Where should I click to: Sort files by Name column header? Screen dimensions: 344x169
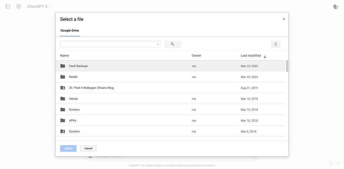click(64, 55)
